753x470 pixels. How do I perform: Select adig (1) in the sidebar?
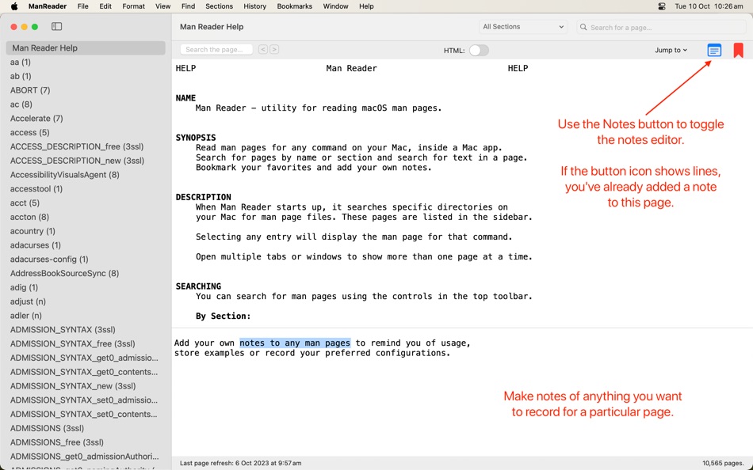(x=86, y=287)
